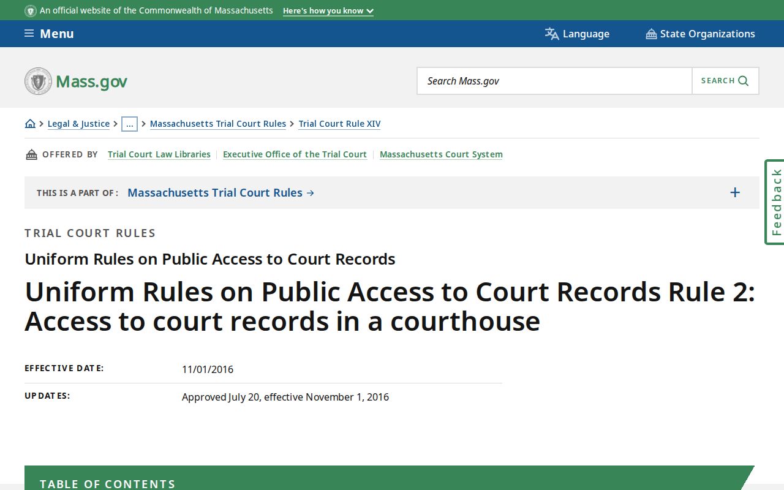Click the effective date value 11/01/2016
Screen dimensions: 784x490
[208, 369]
